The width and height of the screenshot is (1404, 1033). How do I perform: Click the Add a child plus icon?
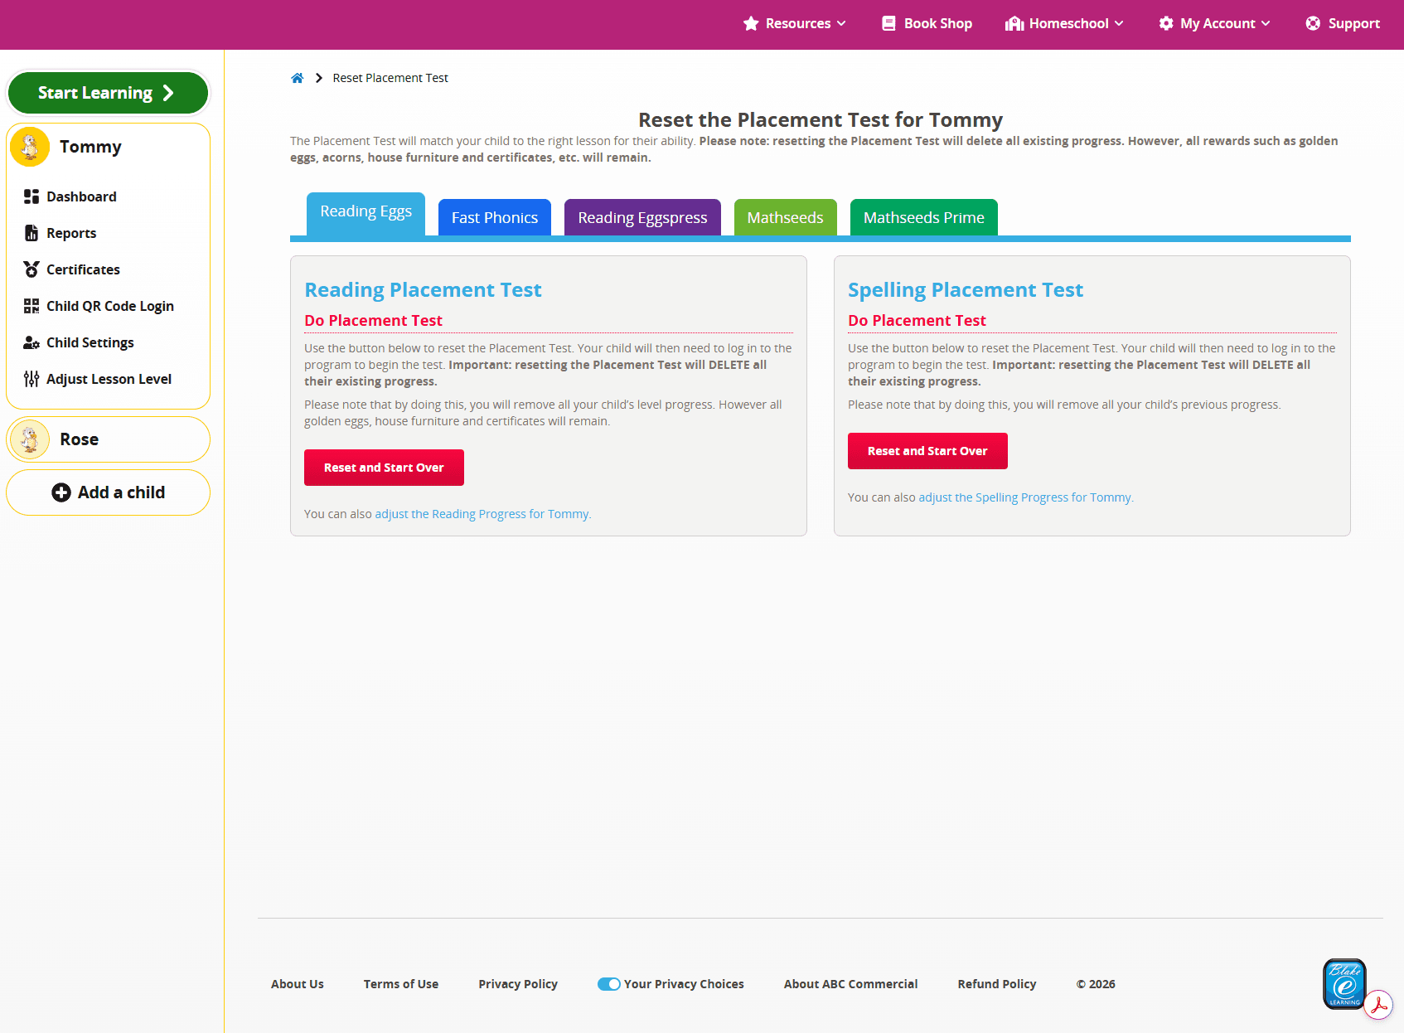pos(61,492)
